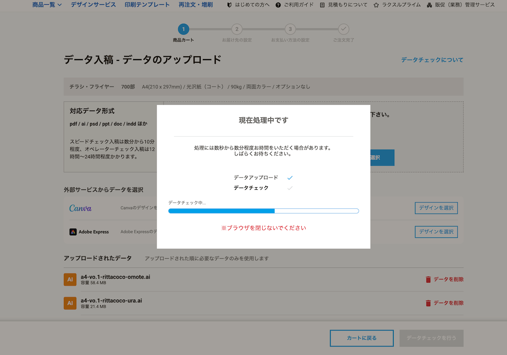Open the はじめての方へ link
The image size is (507, 355).
(x=252, y=5)
